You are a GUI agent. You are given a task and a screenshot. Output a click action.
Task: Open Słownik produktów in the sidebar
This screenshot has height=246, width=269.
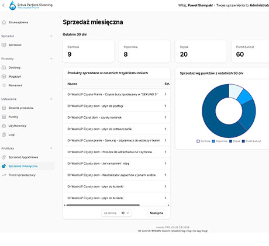(x=27, y=108)
